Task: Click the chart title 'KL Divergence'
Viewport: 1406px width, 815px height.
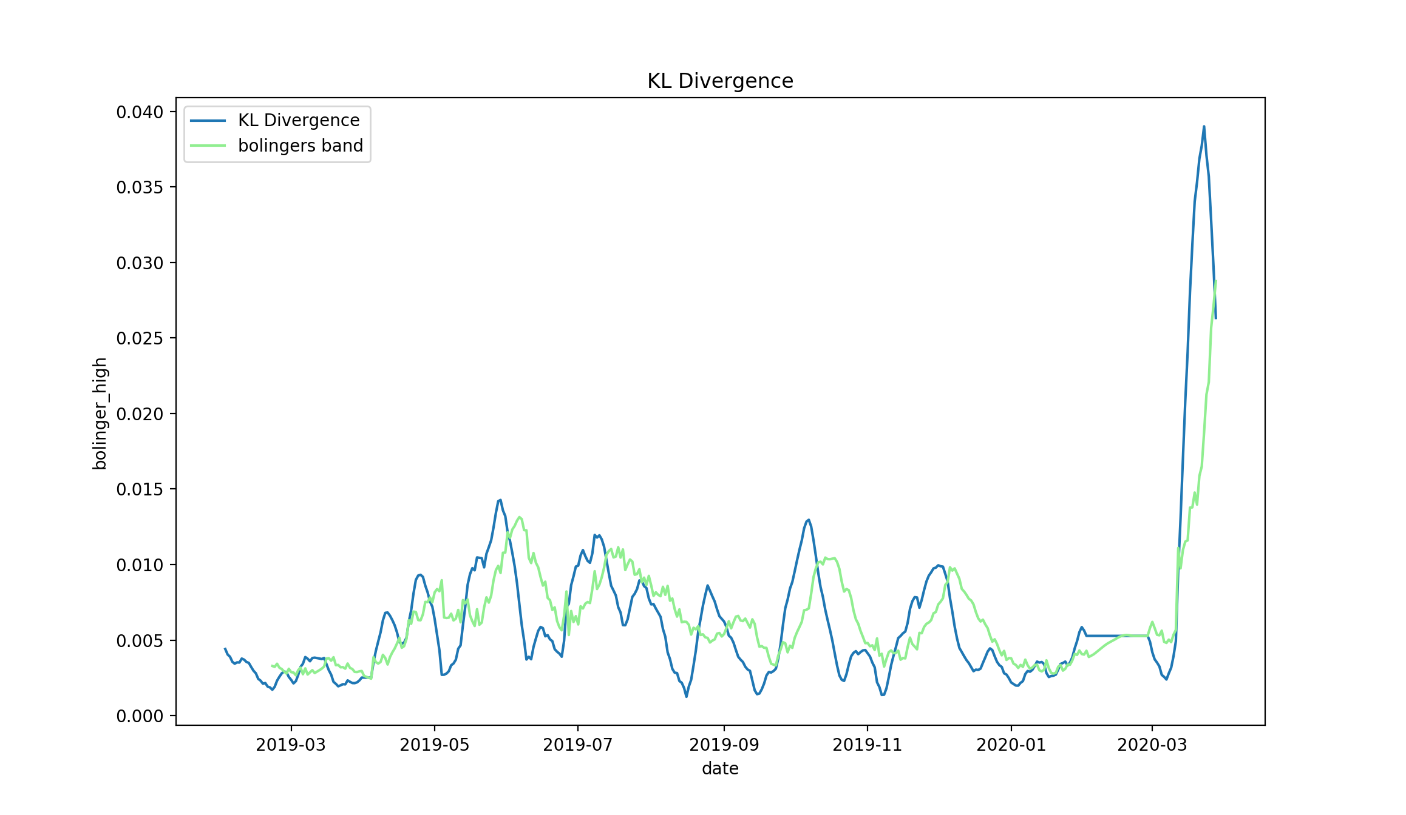Action: click(720, 81)
